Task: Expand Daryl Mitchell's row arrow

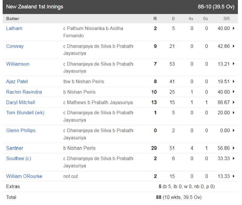Action: coord(234,102)
